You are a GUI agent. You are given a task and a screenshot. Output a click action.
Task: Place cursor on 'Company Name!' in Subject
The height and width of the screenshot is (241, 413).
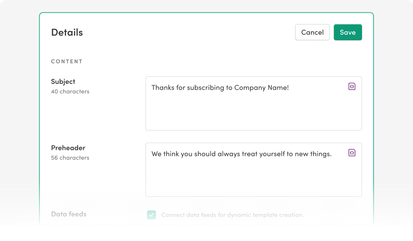click(261, 88)
